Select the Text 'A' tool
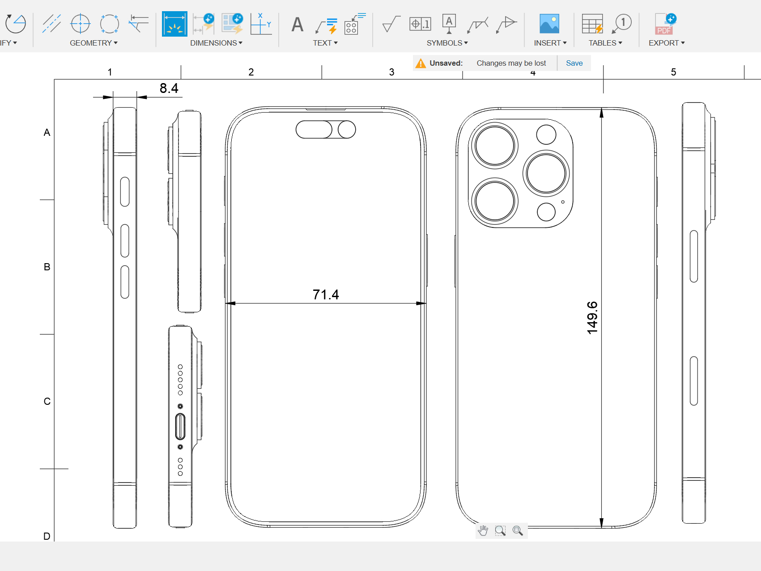The width and height of the screenshot is (761, 571). tap(297, 24)
